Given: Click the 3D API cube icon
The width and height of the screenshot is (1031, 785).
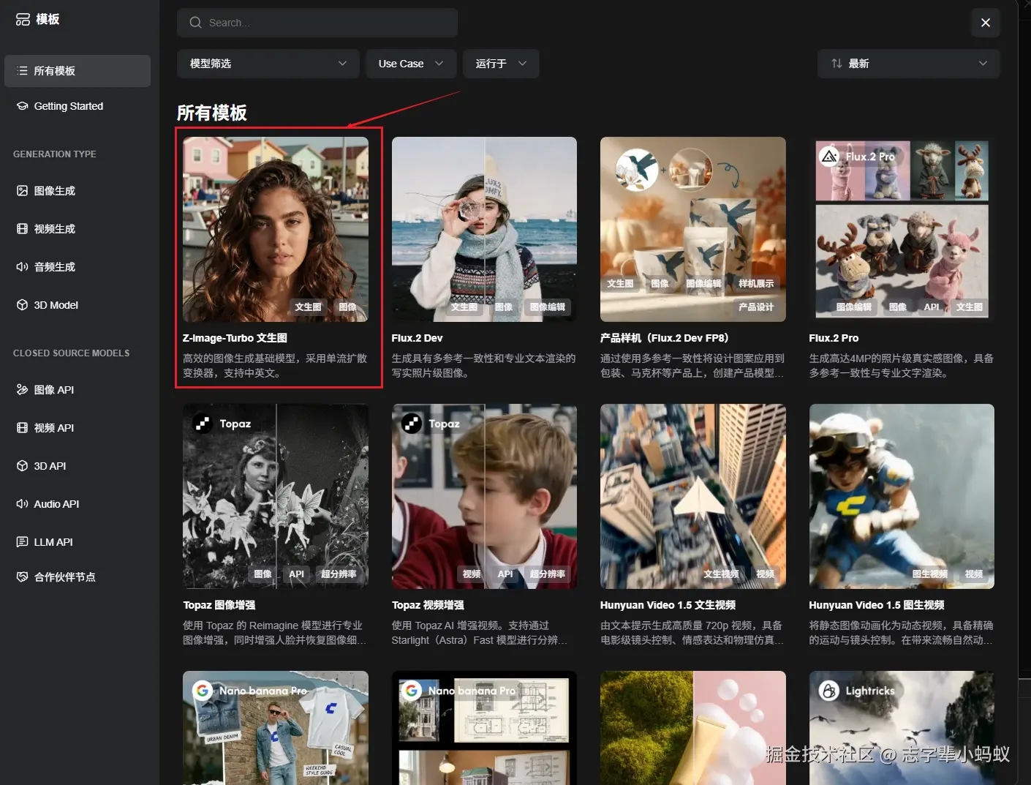Looking at the screenshot, I should [x=22, y=466].
